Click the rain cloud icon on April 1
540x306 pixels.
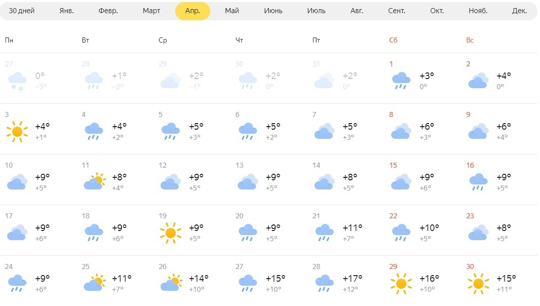point(401,81)
